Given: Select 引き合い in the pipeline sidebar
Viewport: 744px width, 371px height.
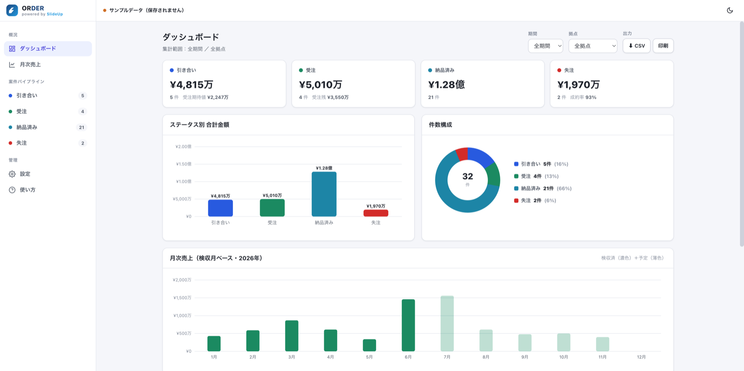Looking at the screenshot, I should point(48,95).
